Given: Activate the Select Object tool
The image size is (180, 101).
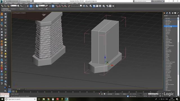Looking at the screenshot, I should (18, 6).
